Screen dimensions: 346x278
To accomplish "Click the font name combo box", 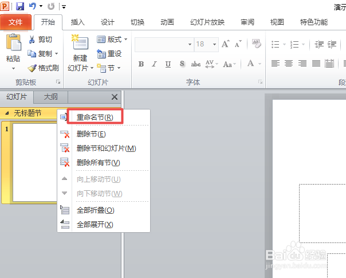I will point(164,44).
